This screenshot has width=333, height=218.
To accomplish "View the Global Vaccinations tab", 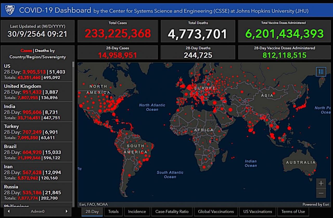I will (x=216, y=211).
